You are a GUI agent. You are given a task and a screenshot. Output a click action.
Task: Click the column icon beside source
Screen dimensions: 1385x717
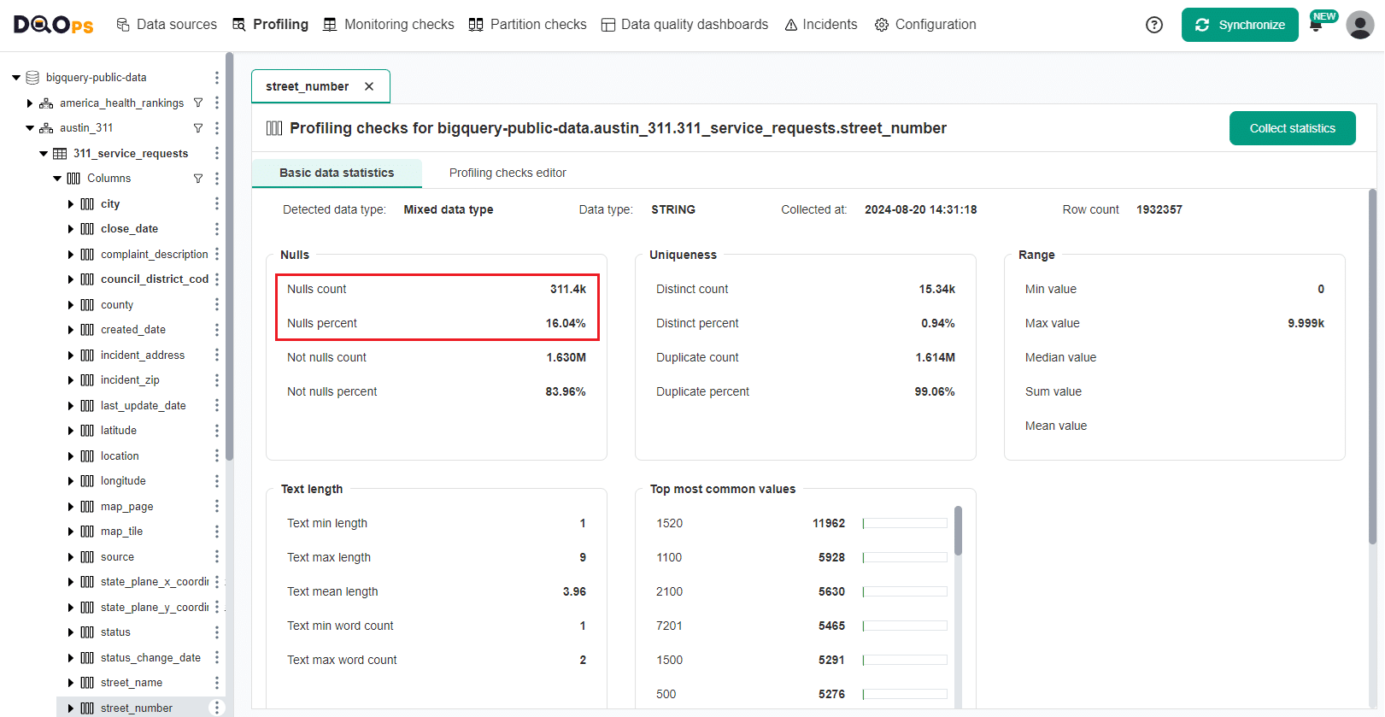pyautogui.click(x=87, y=557)
